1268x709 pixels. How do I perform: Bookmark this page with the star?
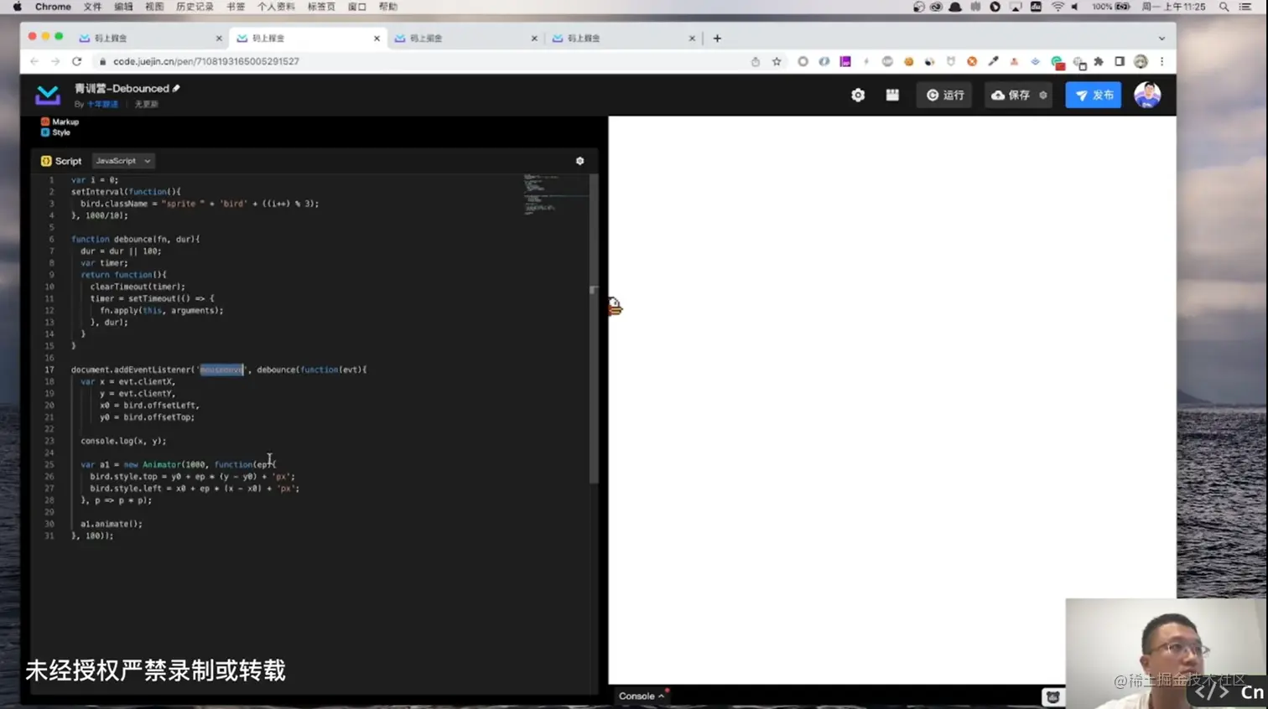777,62
